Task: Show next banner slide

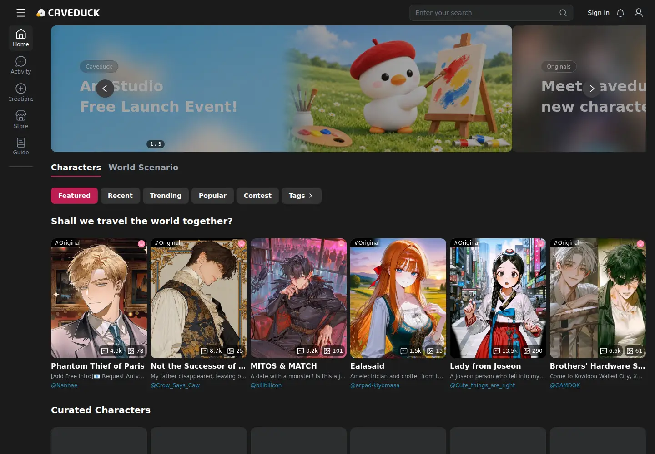Action: click(x=591, y=89)
